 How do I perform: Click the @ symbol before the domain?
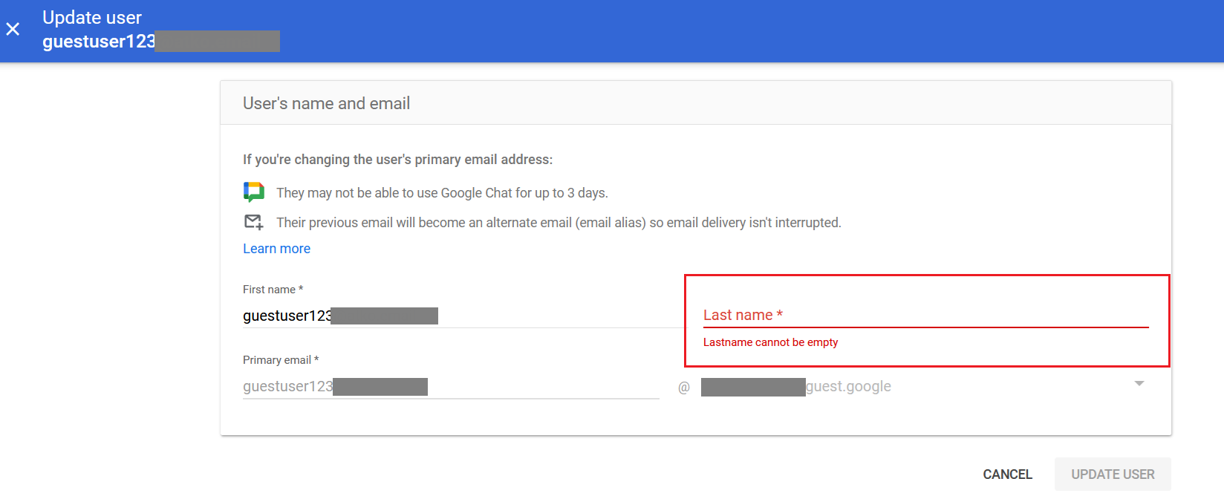(x=684, y=388)
